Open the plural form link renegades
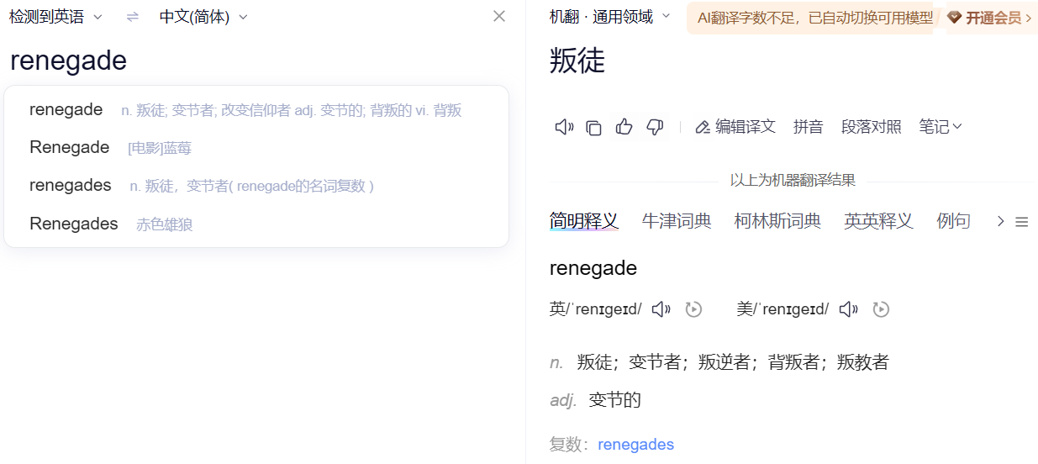The image size is (1038, 464). (635, 445)
